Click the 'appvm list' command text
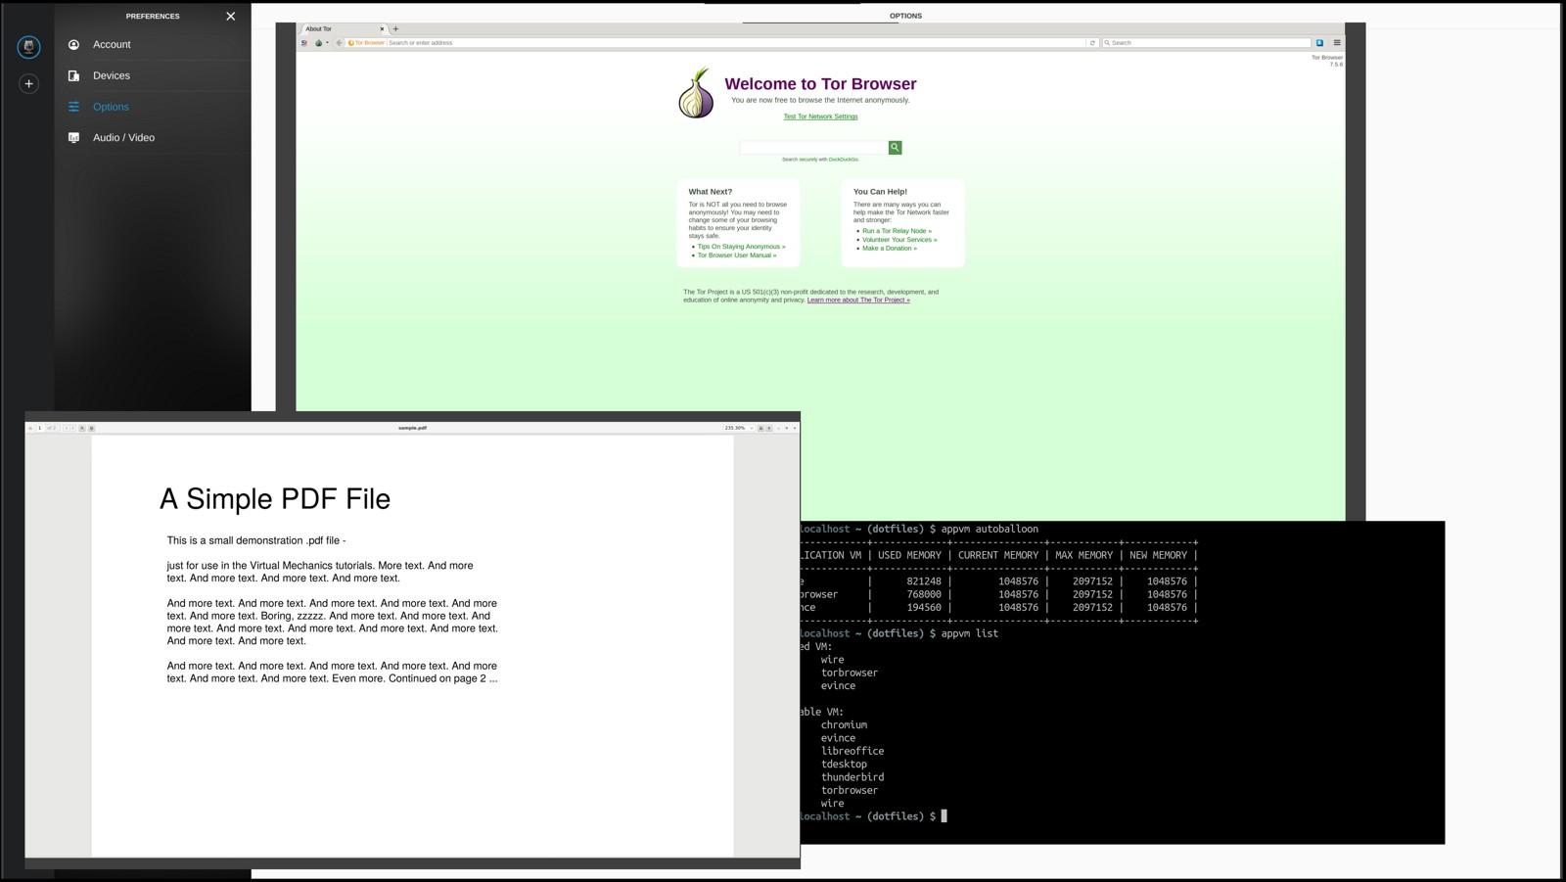Image resolution: width=1566 pixels, height=882 pixels. click(x=970, y=633)
